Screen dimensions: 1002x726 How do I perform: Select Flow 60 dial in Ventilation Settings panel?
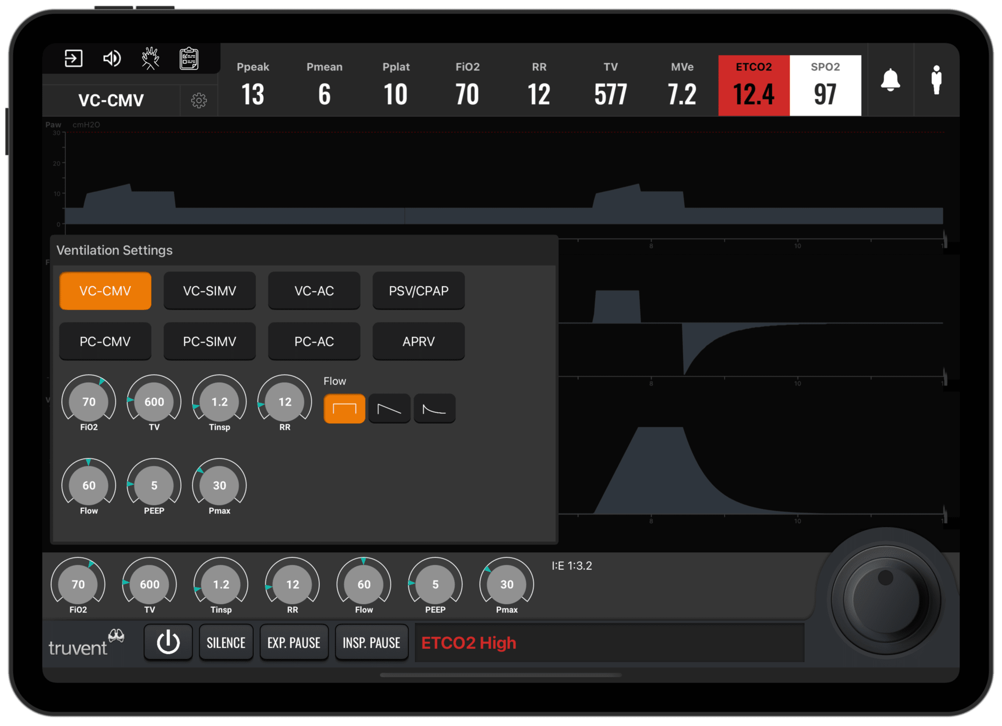coord(89,485)
